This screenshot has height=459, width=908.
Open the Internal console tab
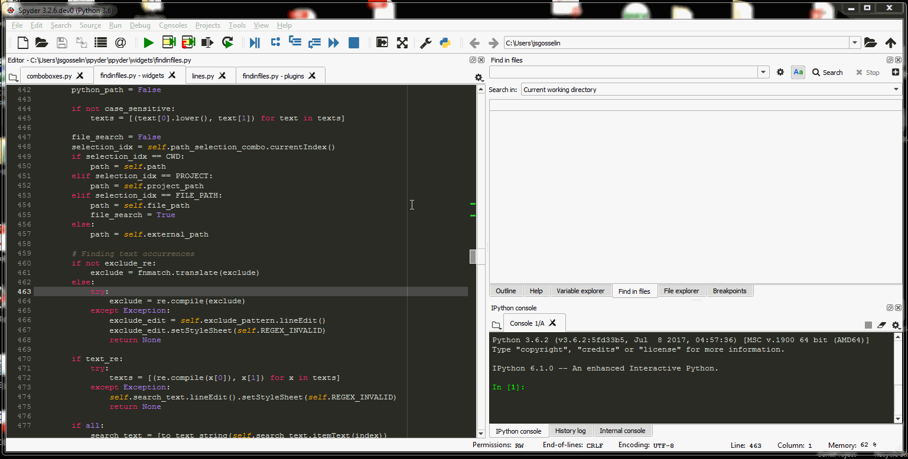point(623,431)
